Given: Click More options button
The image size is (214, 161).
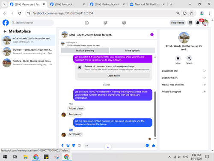Looking at the screenshot, I should click(x=132, y=51).
